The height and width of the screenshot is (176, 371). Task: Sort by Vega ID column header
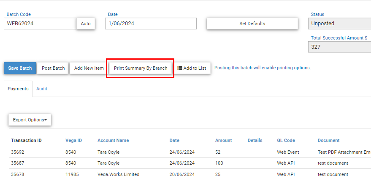(73, 140)
